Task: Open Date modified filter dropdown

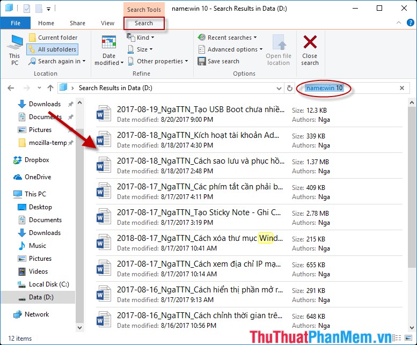Action: (x=109, y=50)
